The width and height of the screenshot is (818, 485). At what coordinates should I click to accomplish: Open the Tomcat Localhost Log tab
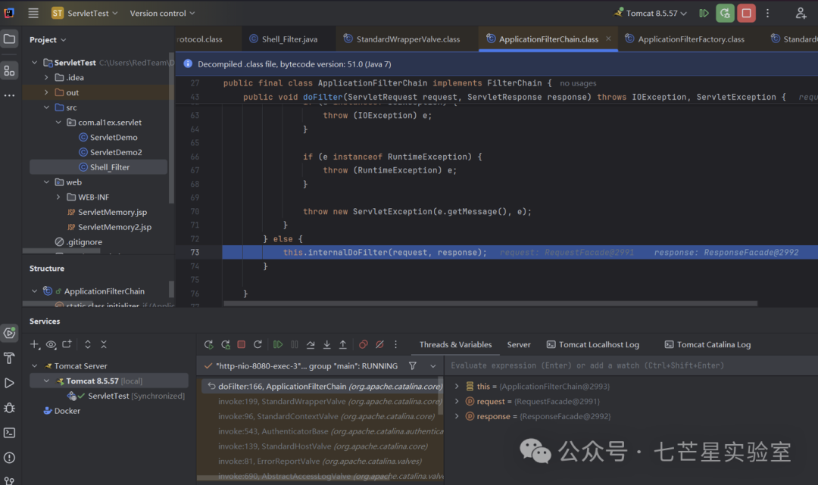(592, 344)
